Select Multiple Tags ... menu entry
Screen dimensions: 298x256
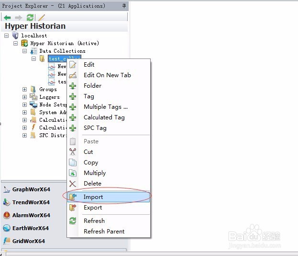point(109,107)
